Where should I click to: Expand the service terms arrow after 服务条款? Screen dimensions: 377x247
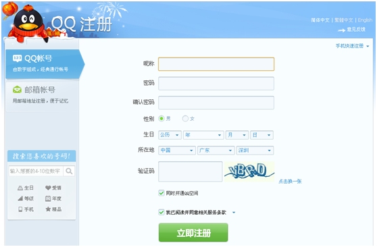234,213
